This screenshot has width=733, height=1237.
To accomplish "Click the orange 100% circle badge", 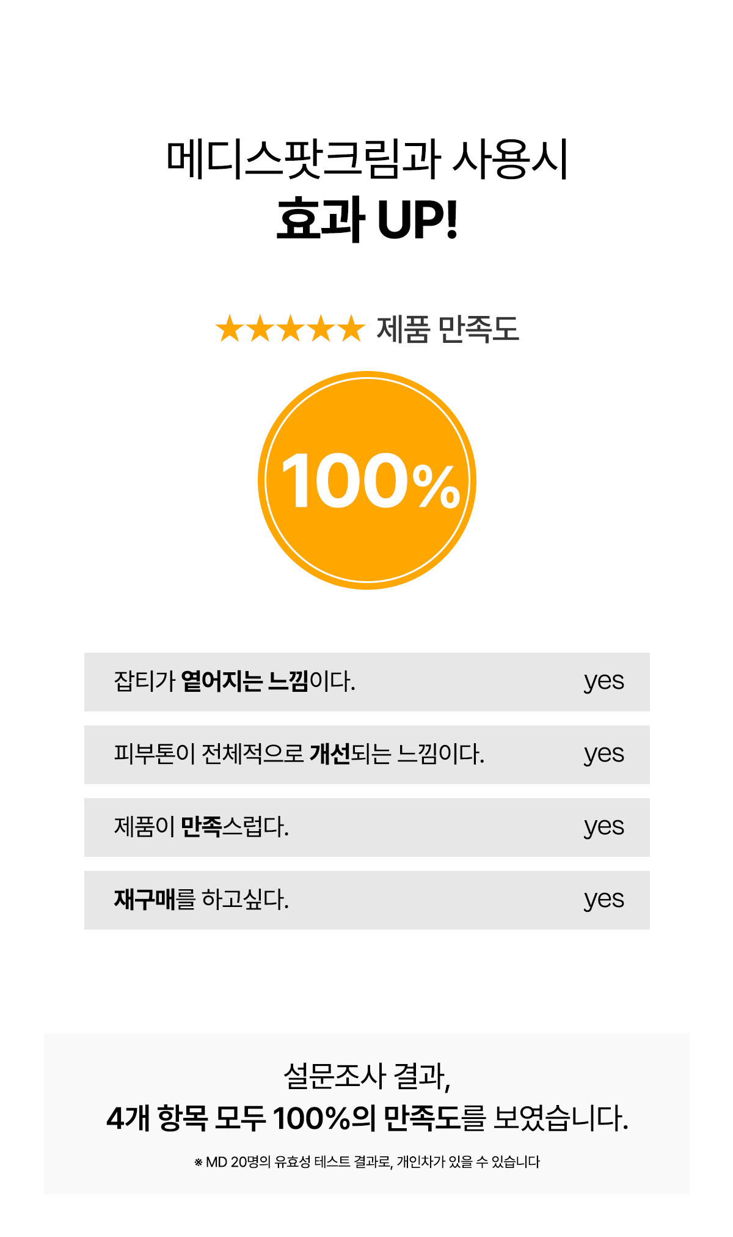I will tap(367, 480).
